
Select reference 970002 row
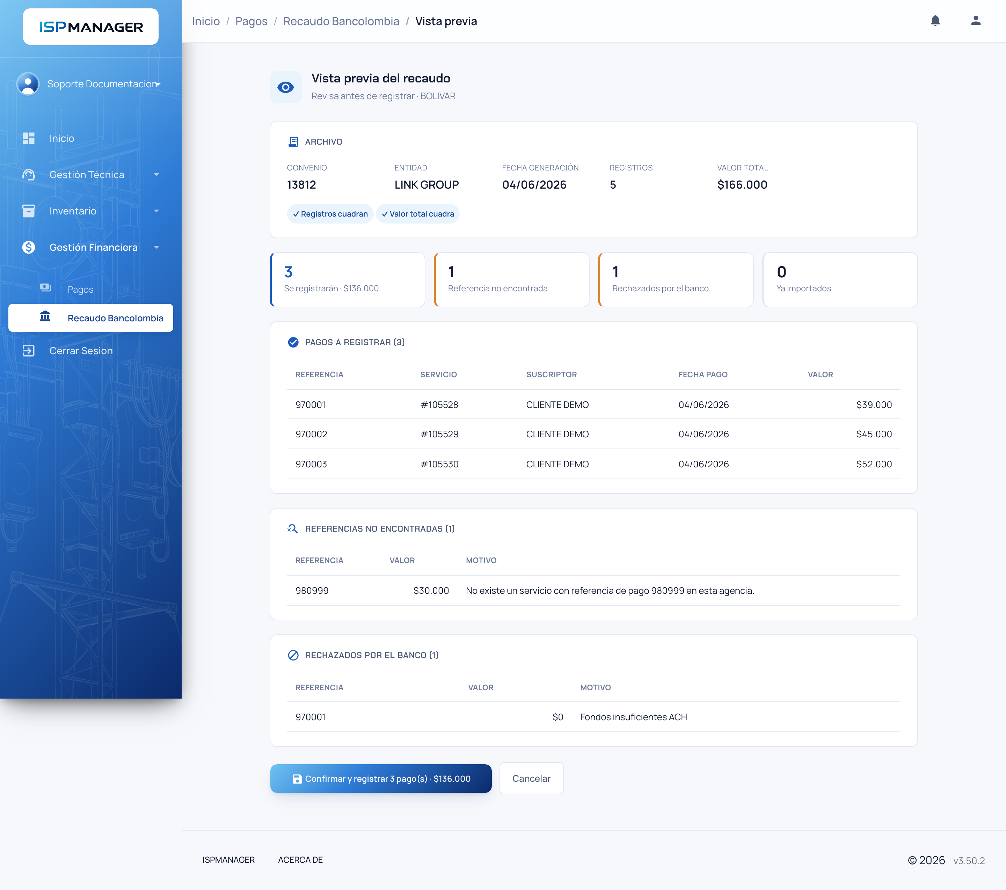coord(593,434)
